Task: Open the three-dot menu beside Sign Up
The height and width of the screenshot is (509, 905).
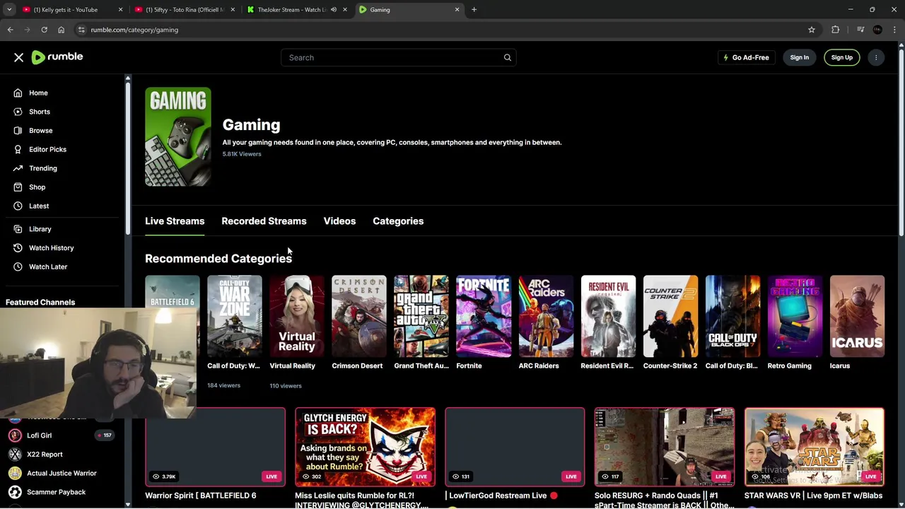Action: pyautogui.click(x=876, y=57)
